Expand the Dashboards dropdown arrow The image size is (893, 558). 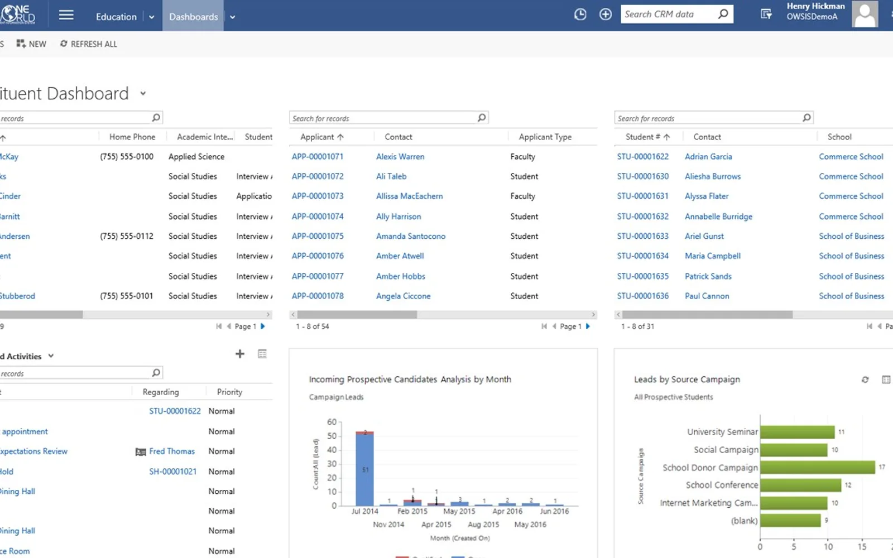(x=233, y=17)
